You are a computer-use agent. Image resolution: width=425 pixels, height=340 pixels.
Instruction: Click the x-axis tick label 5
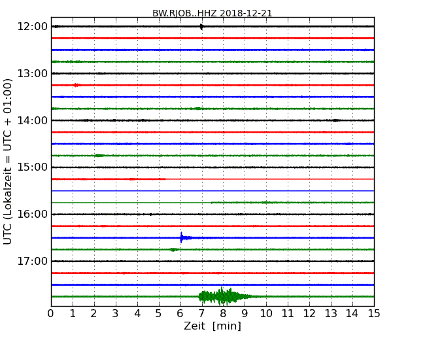pyautogui.click(x=158, y=314)
